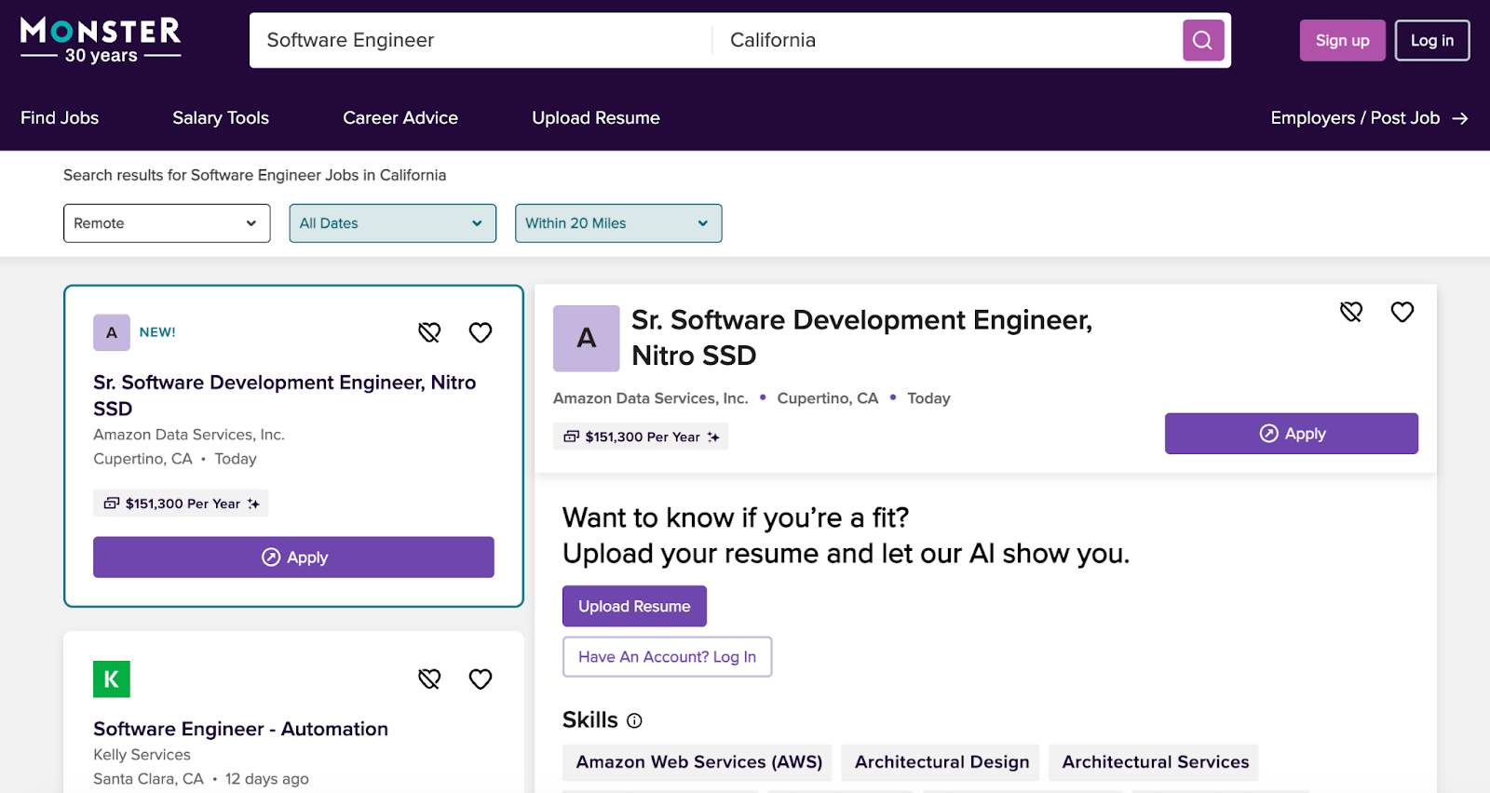
Task: Open the Remote dropdown filter
Action: pos(167,223)
